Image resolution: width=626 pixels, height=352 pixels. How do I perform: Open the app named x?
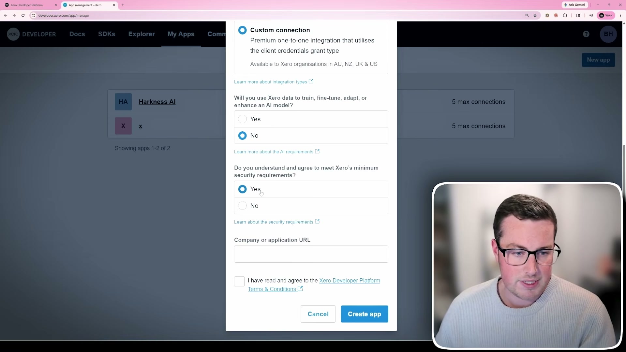coord(141,126)
